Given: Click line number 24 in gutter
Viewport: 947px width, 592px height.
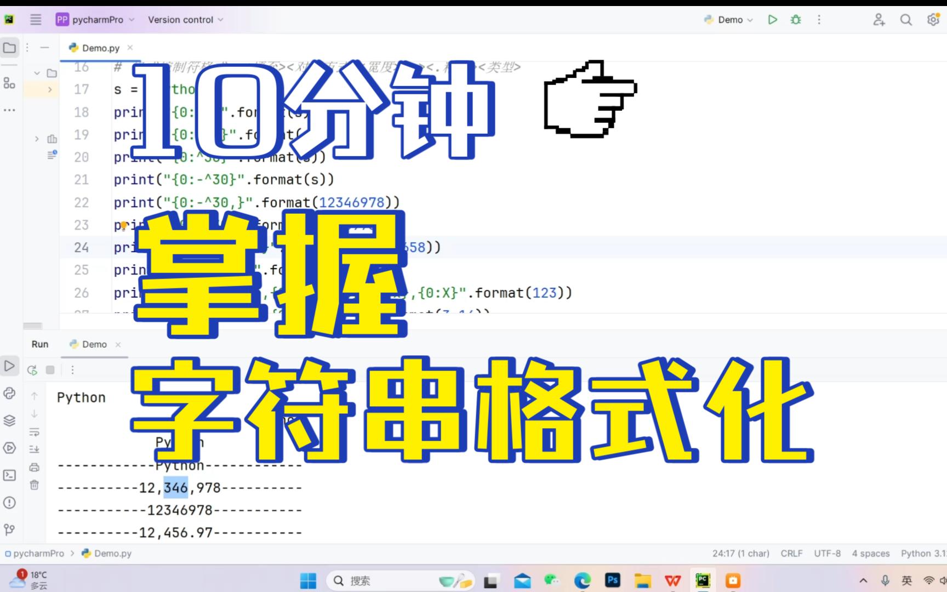Looking at the screenshot, I should (x=82, y=247).
